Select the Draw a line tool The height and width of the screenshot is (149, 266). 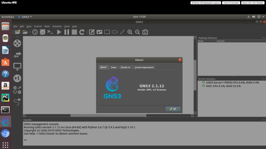click(122, 32)
